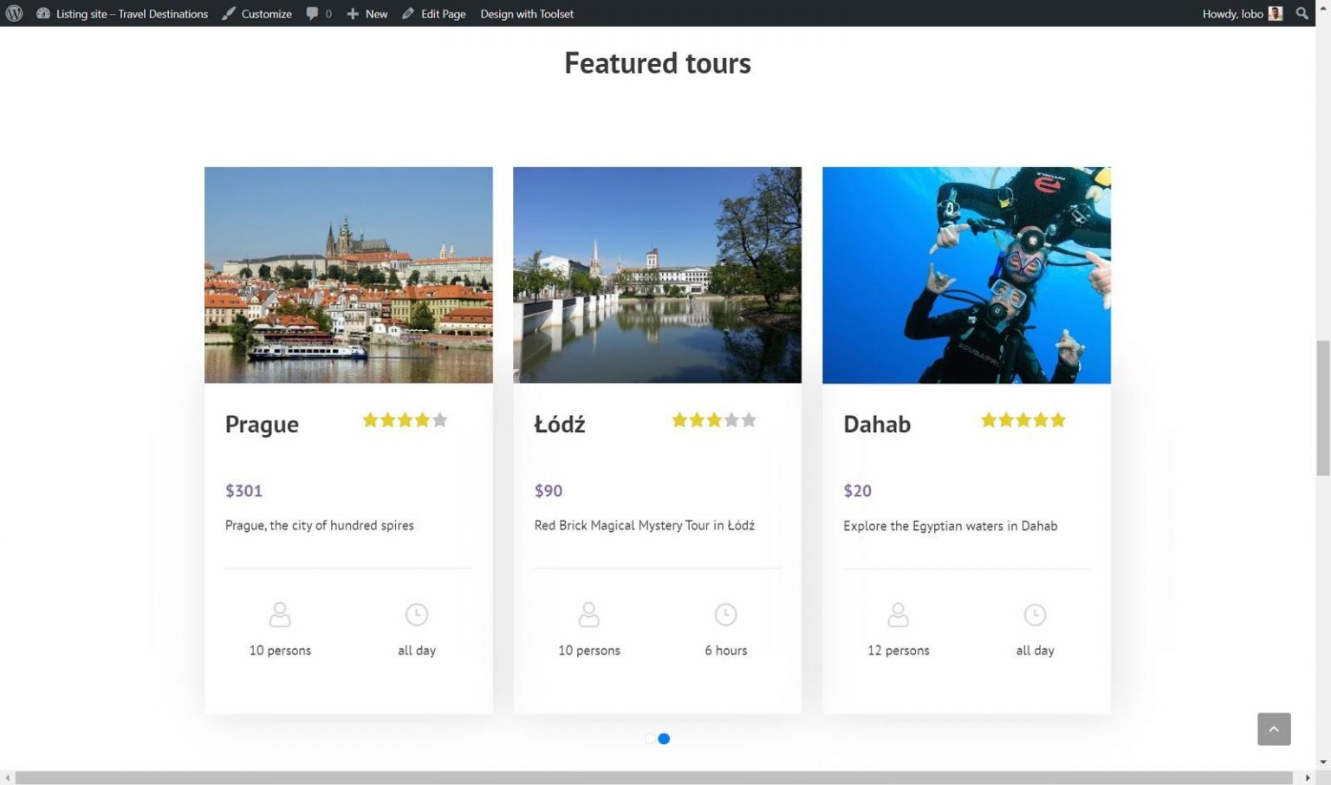
Task: Click the lobo profile avatar
Action: point(1275,13)
